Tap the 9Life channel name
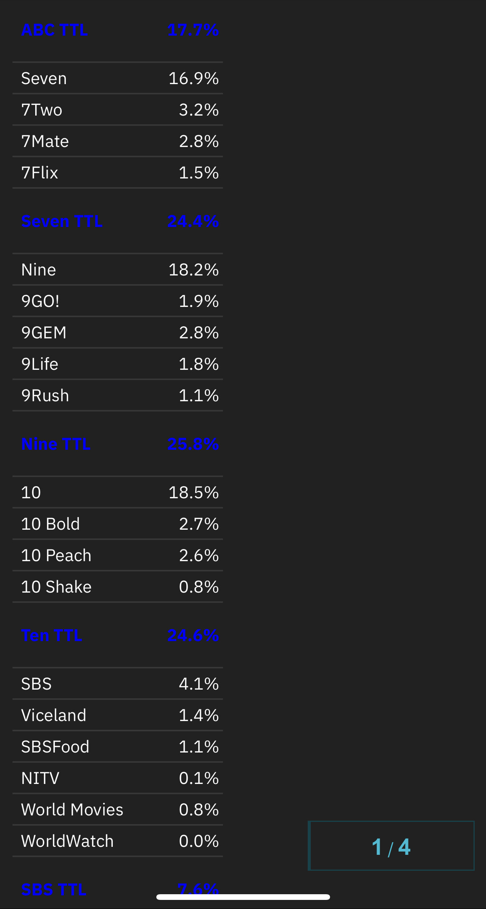Screen dimensions: 486x909 [40, 364]
